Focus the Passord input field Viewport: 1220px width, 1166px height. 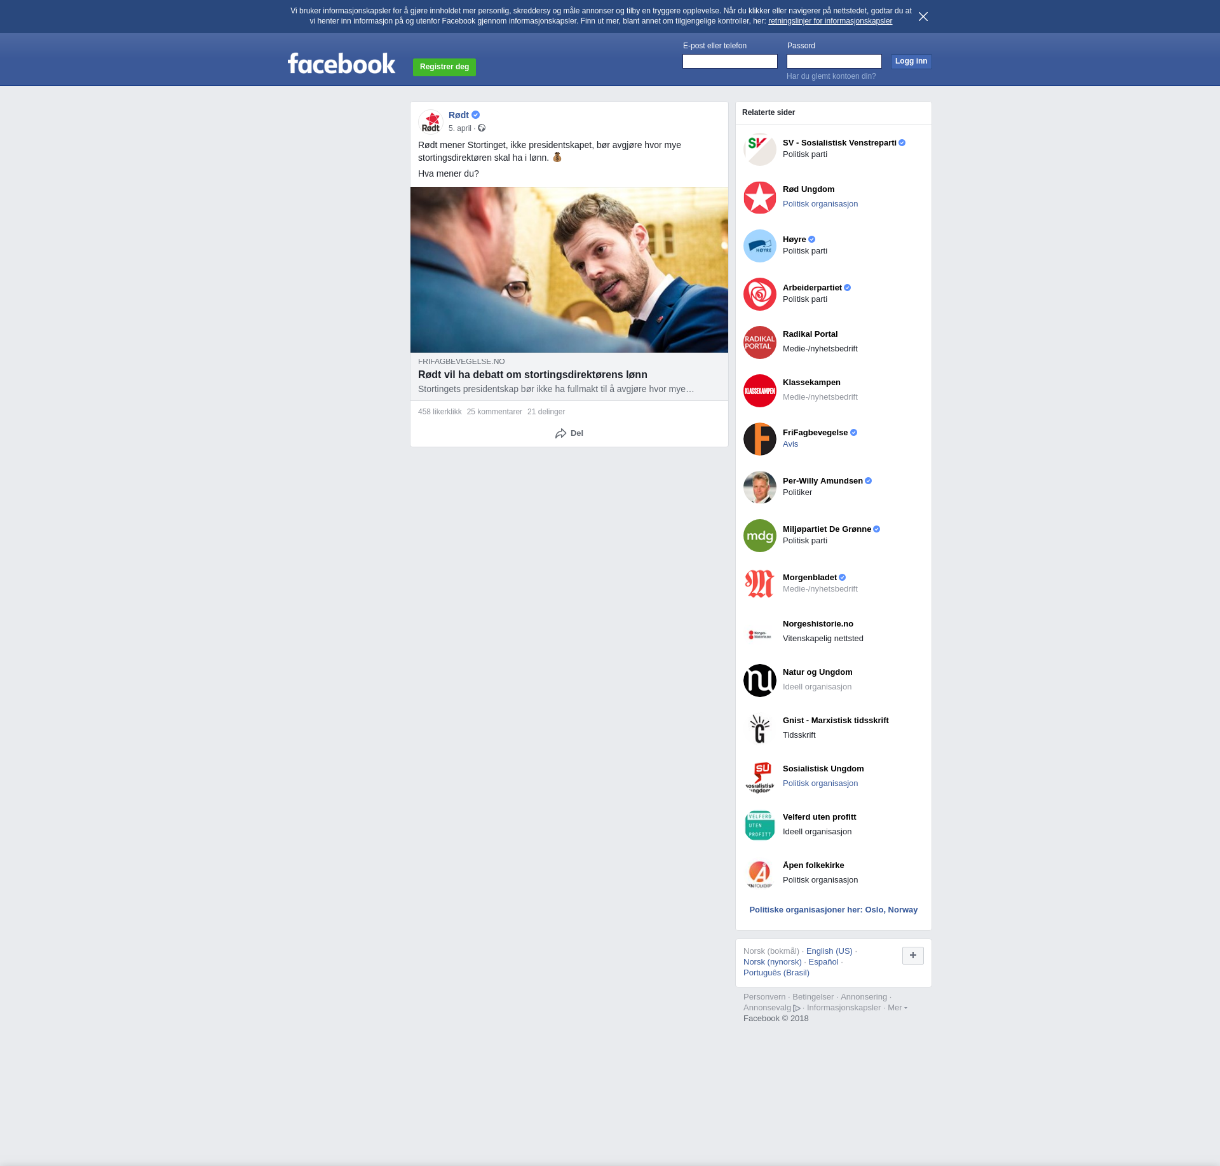pos(834,61)
